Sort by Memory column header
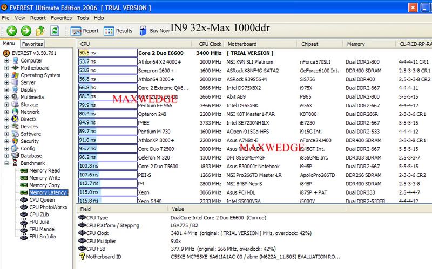 pyautogui.click(x=369, y=44)
